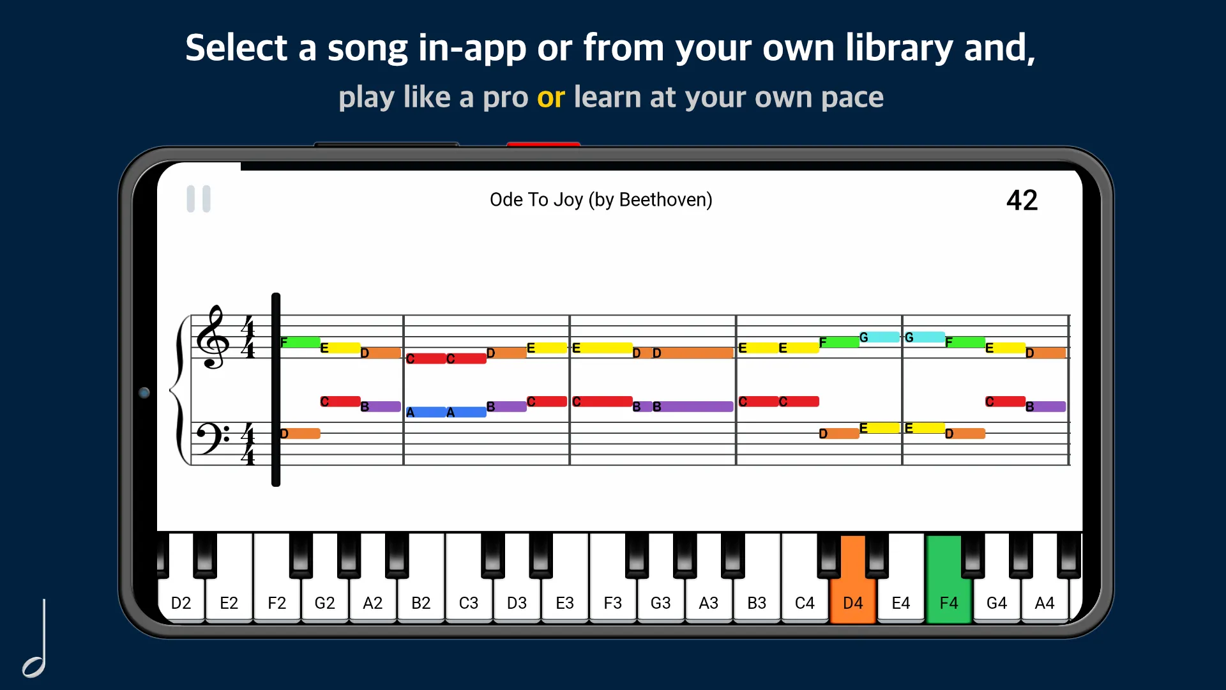The width and height of the screenshot is (1226, 690).
Task: Select the D4 key on the piano
Action: [x=853, y=602]
